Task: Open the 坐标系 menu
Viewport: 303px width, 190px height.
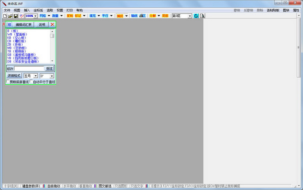Action: tap(38, 10)
